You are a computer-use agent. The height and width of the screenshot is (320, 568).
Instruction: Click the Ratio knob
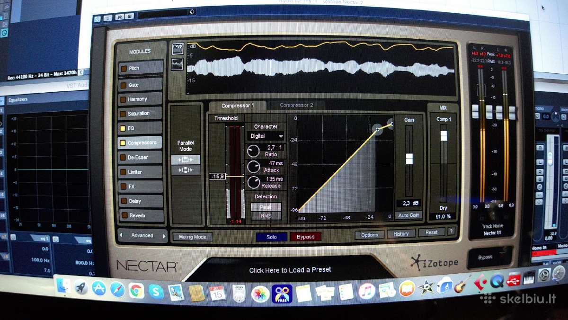pos(254,151)
